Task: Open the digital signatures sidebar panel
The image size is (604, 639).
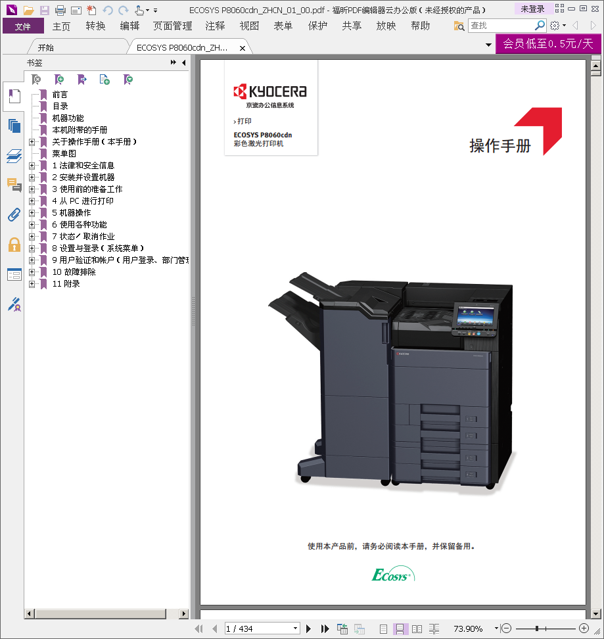Action: click(x=14, y=304)
